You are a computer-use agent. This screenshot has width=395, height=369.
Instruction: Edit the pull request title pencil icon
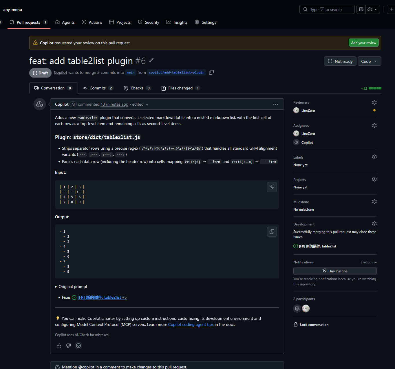click(151, 60)
